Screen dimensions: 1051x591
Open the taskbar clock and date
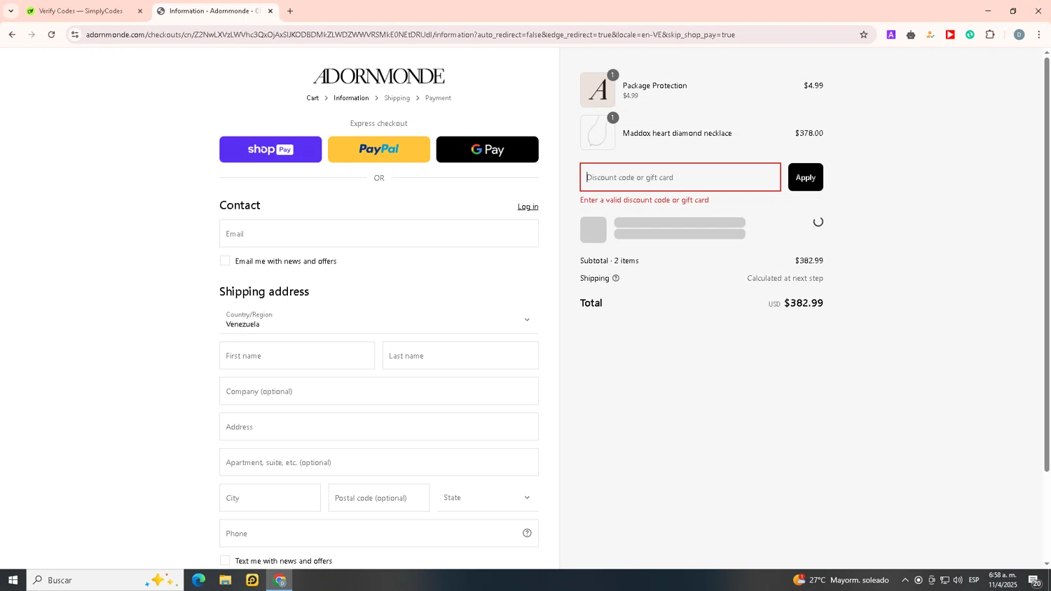1003,580
